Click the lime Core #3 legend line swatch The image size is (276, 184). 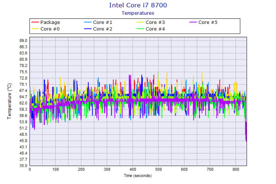pyautogui.click(x=140, y=22)
